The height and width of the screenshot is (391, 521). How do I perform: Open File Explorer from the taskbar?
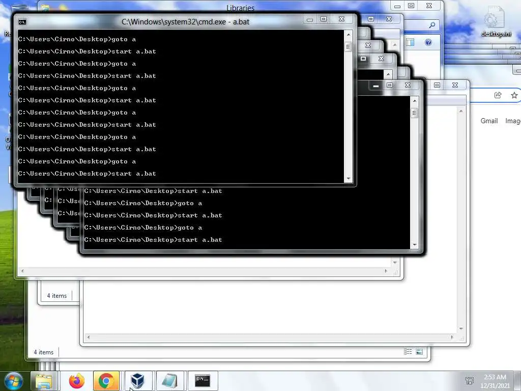[x=44, y=381]
